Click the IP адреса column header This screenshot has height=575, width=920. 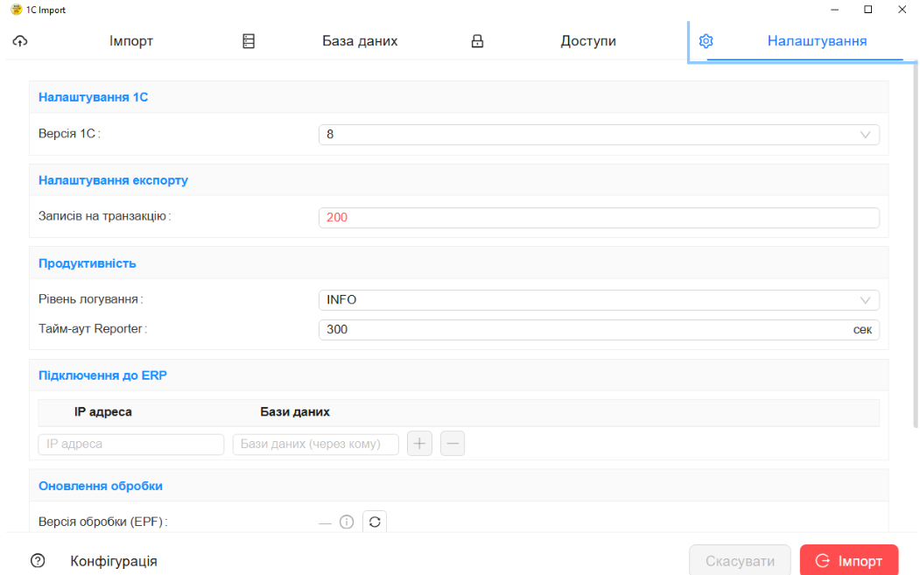[x=102, y=412]
